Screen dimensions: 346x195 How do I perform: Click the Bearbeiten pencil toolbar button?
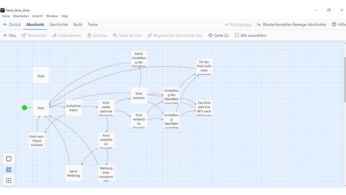click(x=34, y=35)
